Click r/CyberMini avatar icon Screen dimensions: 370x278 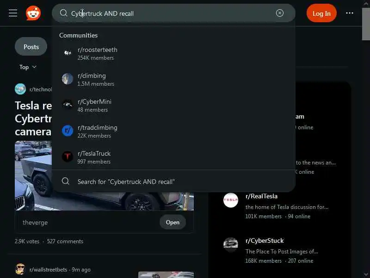click(68, 105)
